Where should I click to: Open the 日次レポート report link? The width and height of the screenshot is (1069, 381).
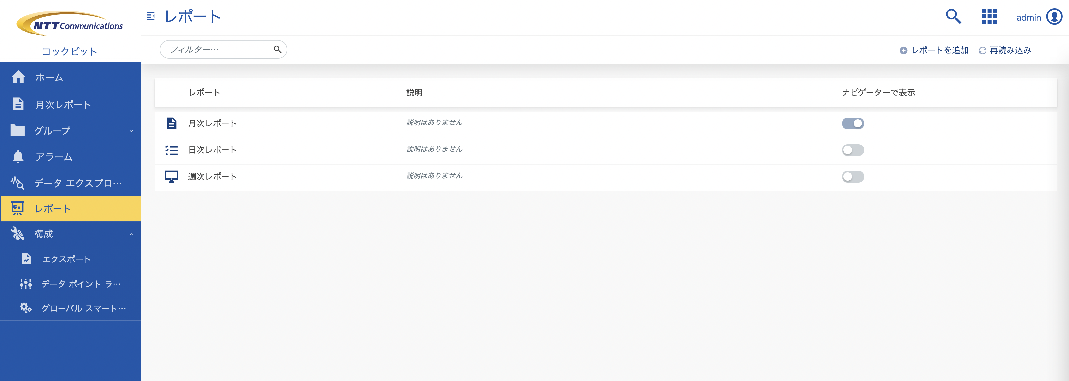[212, 150]
